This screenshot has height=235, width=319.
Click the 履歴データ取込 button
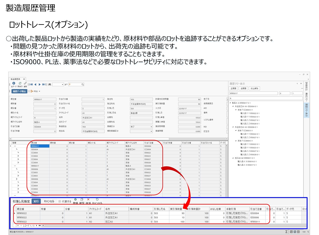19,91
